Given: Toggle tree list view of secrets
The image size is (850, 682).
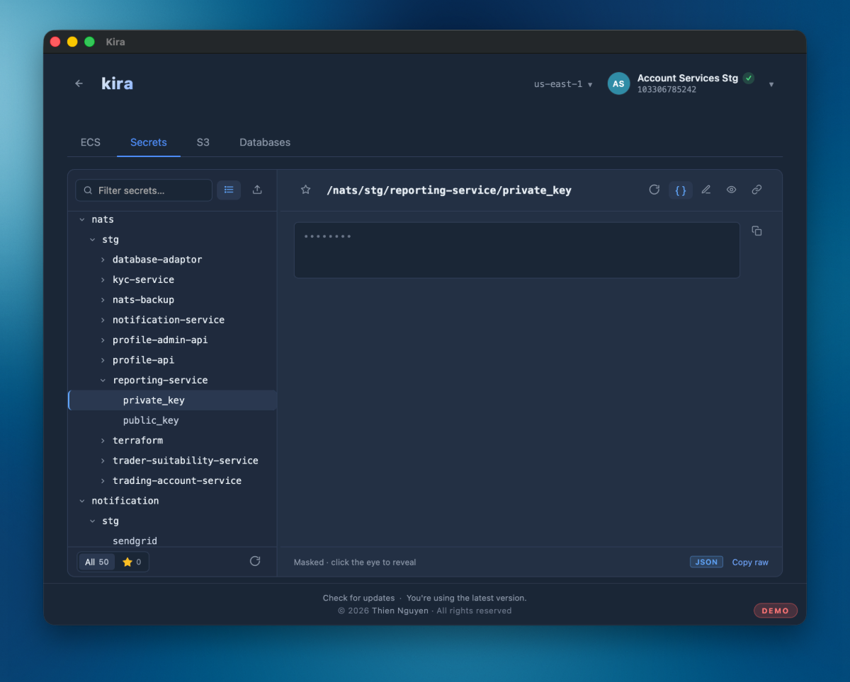Looking at the screenshot, I should pos(229,190).
